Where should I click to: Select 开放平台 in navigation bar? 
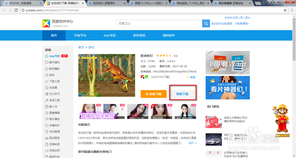click(x=80, y=35)
